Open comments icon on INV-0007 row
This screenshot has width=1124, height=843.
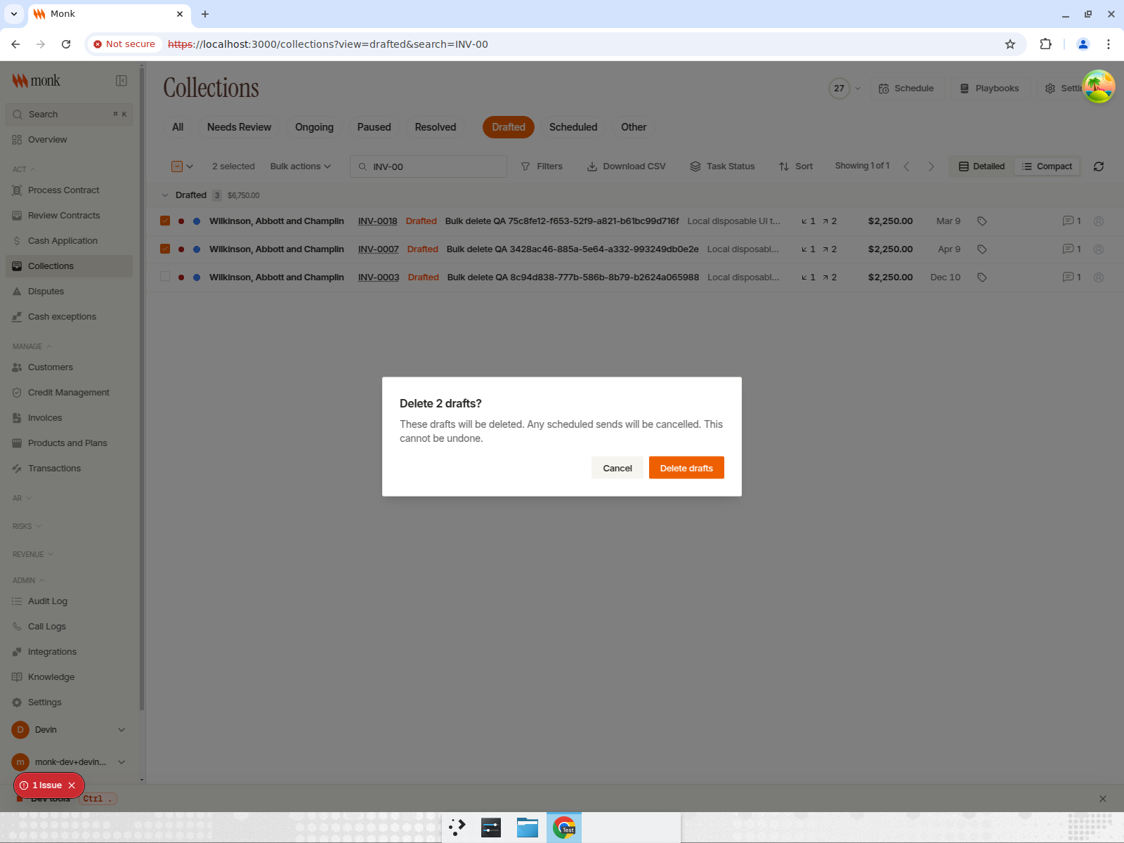1071,249
